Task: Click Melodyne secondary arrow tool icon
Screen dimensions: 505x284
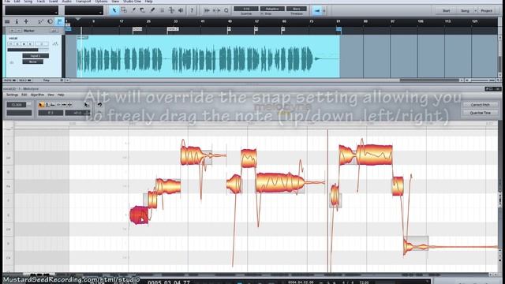Action: click(x=86, y=105)
